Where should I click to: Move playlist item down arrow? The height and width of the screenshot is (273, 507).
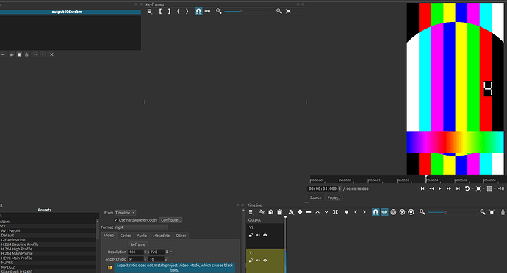[x=43, y=54]
